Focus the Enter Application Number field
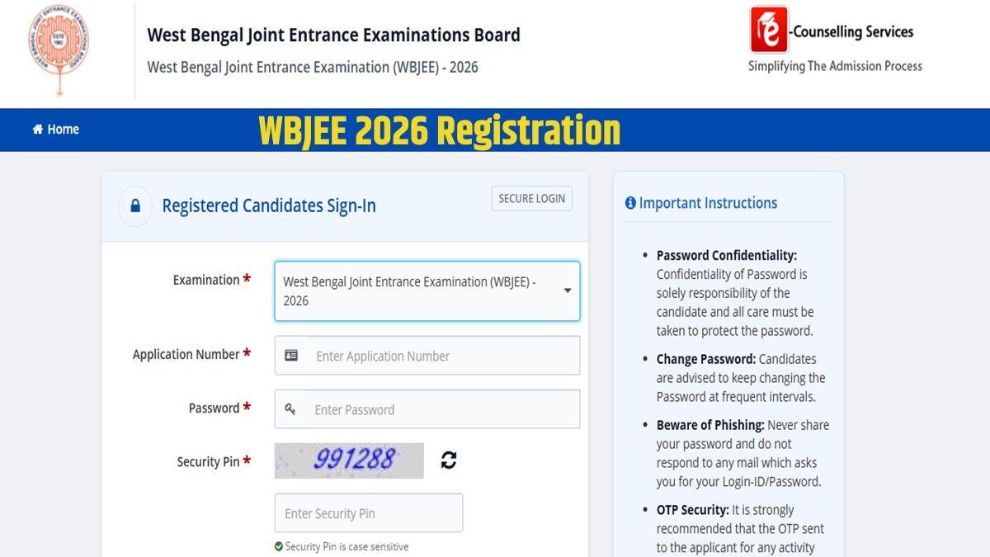990x557 pixels. [x=443, y=356]
